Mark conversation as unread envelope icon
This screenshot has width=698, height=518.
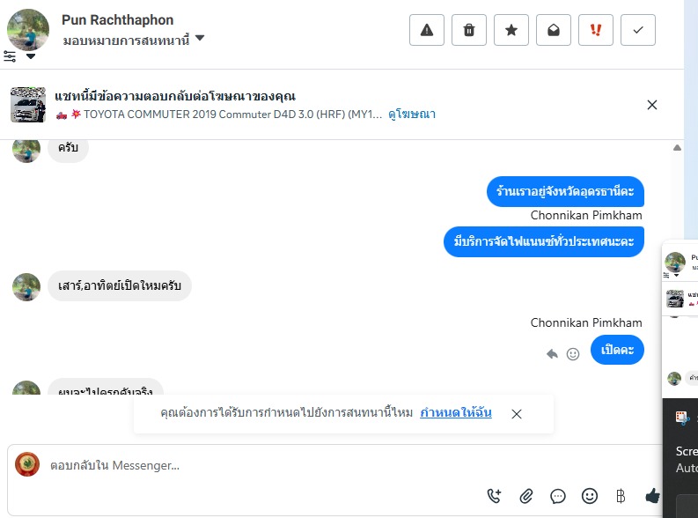pyautogui.click(x=554, y=30)
